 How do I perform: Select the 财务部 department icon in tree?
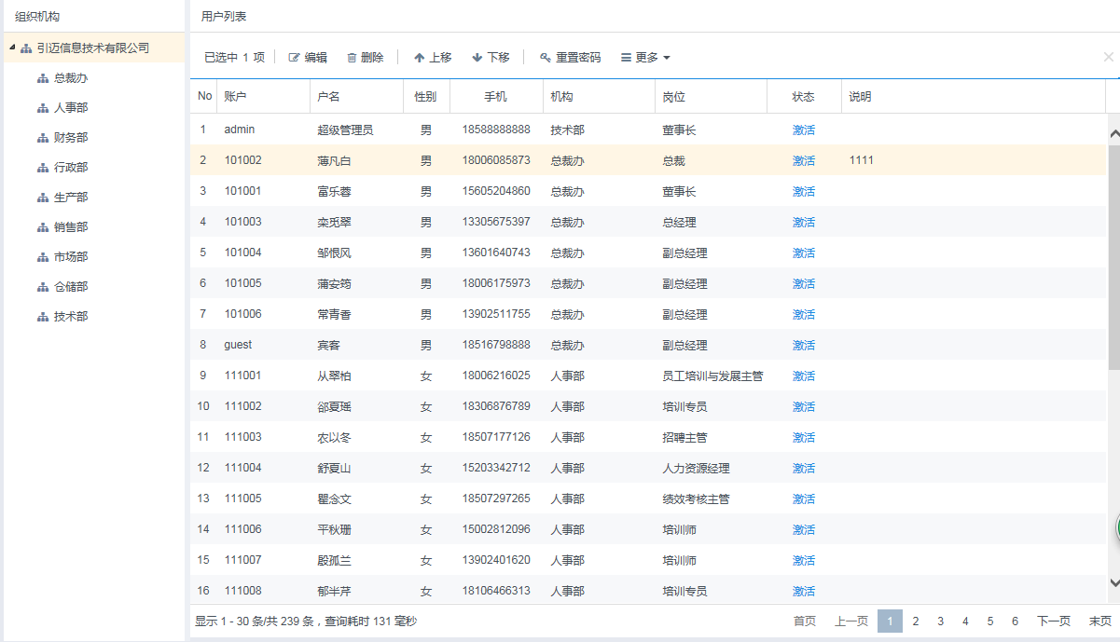tap(42, 138)
